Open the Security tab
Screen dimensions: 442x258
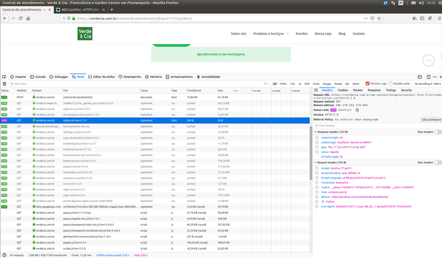pyautogui.click(x=406, y=90)
